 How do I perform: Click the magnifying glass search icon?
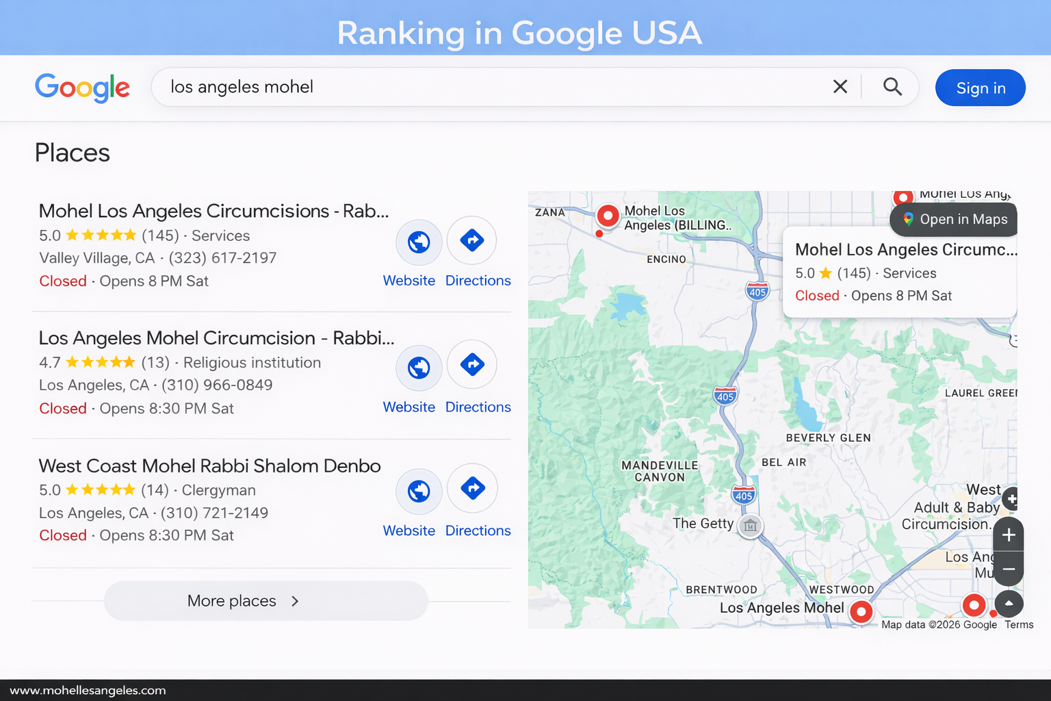tap(892, 87)
